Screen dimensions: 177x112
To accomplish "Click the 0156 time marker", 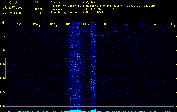I will (103, 24).
